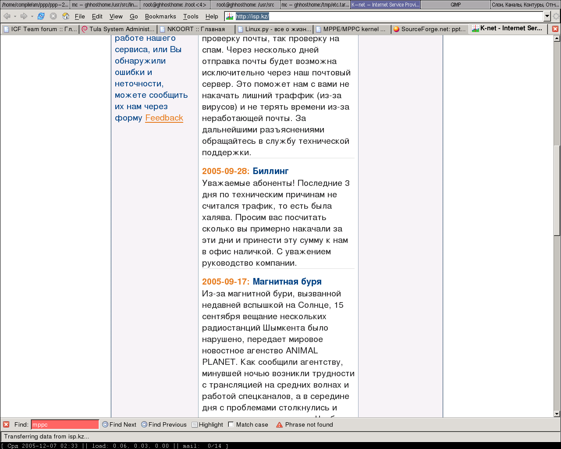Image resolution: width=561 pixels, height=449 pixels.
Task: Open the Forward history dropdown arrow
Action: 32,16
